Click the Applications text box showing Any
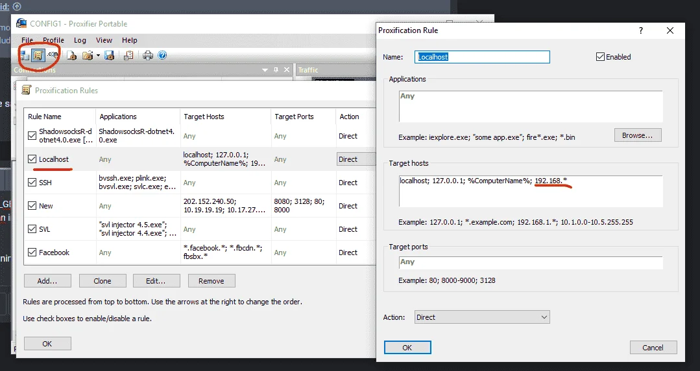The image size is (700, 371). [531, 106]
